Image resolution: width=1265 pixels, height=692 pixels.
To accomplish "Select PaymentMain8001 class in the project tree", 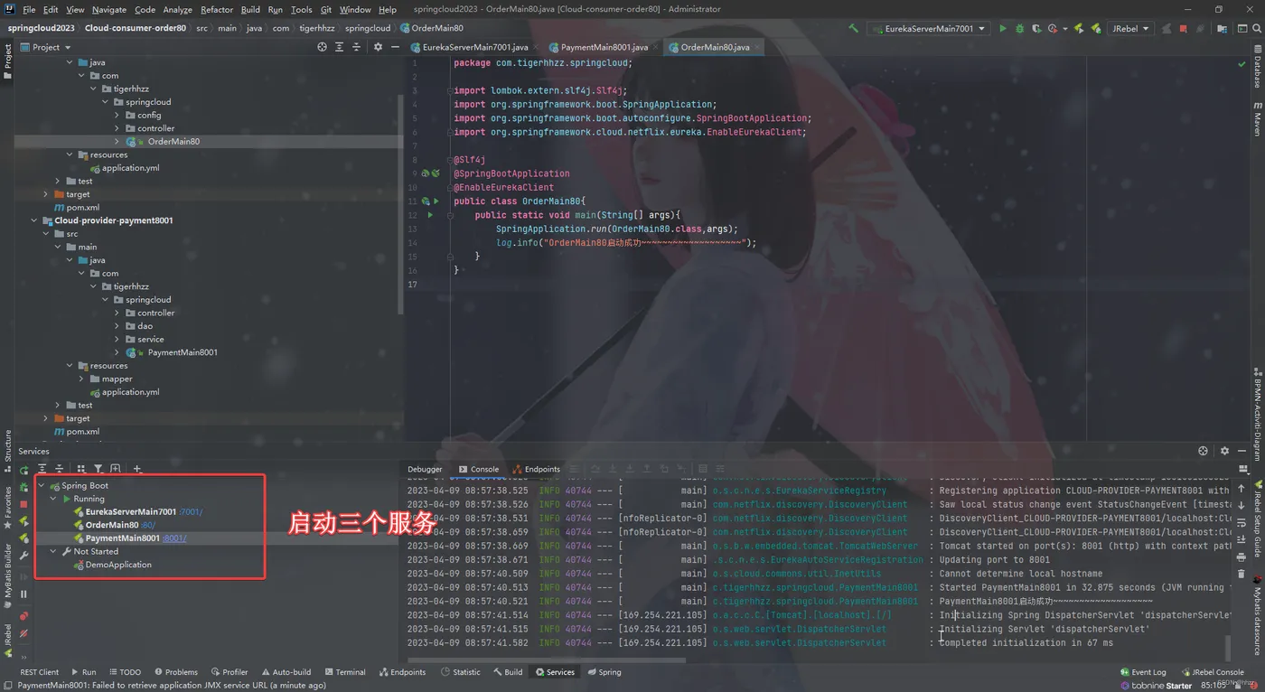I will [x=183, y=352].
